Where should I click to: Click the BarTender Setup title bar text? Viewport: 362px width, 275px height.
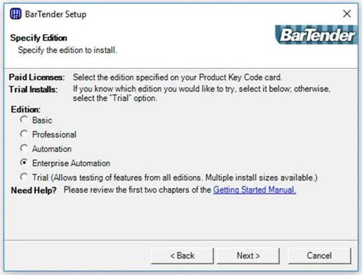[x=56, y=14]
